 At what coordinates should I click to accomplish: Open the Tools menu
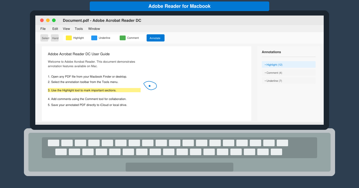coord(79,29)
